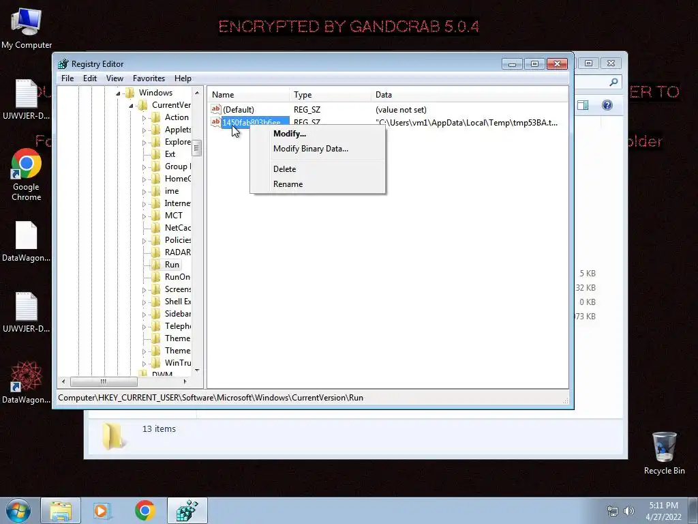Open Google Chrome desktop shortcut
The image size is (698, 524).
(27, 175)
